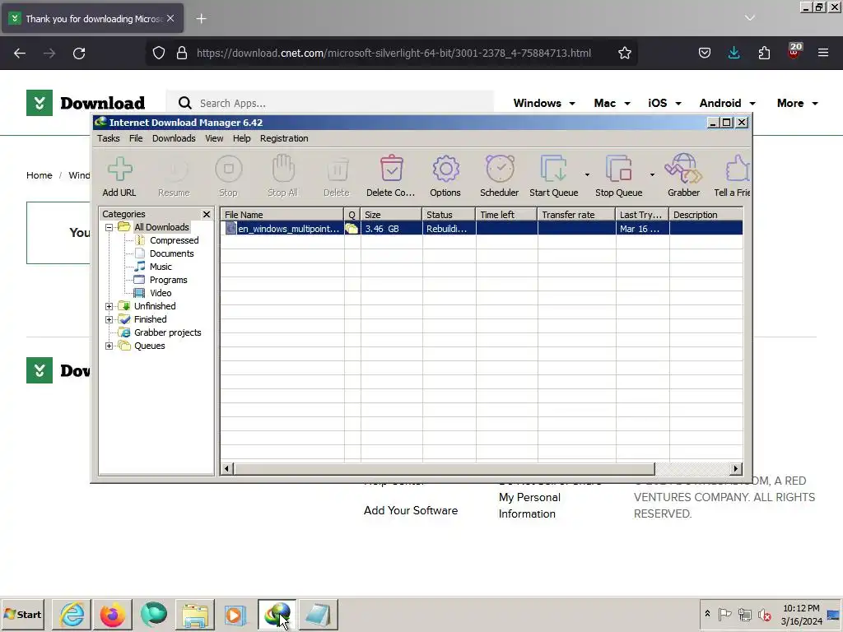Viewport: 843px width, 632px height.
Task: Open the Windows Start button
Action: pos(22,614)
